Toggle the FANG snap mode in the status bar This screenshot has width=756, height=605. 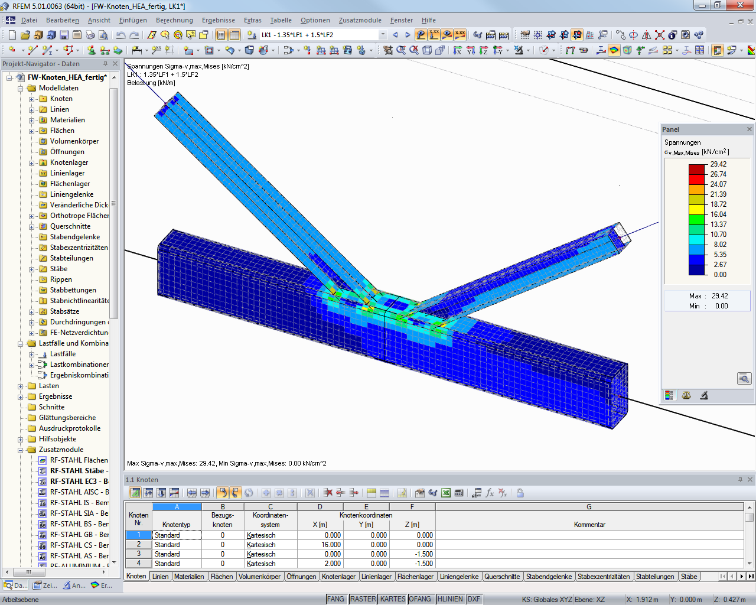[x=335, y=599]
